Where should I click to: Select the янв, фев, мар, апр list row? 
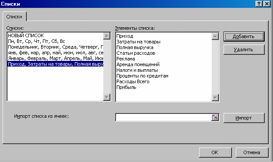[56, 53]
